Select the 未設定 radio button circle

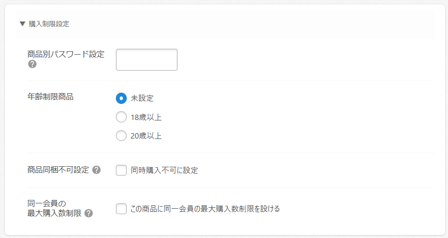point(121,98)
